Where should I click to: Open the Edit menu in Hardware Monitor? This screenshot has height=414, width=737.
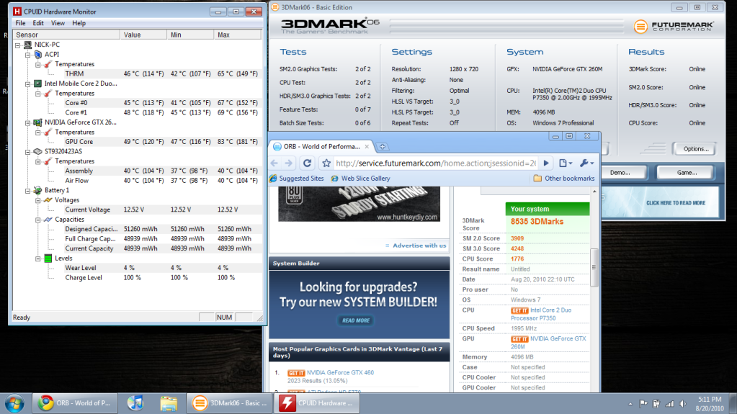pyautogui.click(x=38, y=23)
